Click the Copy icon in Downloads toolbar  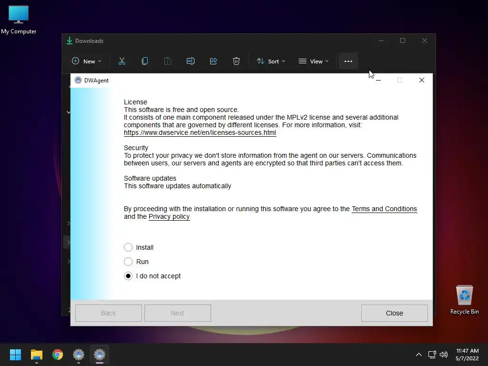pyautogui.click(x=145, y=61)
